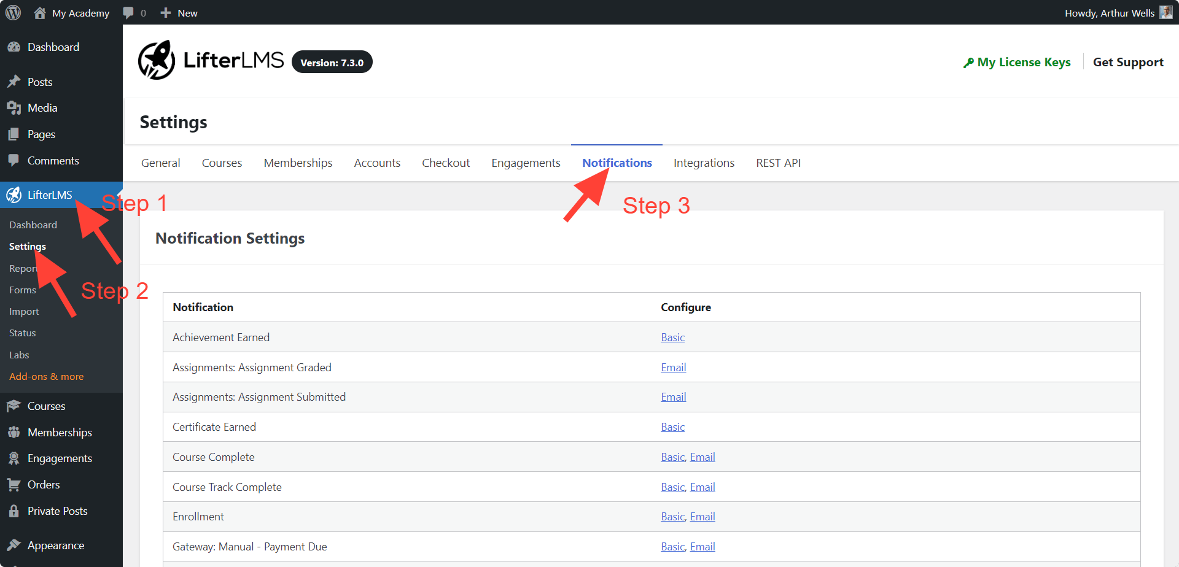Click the Dashboard gauge icon in sidebar

click(x=14, y=47)
